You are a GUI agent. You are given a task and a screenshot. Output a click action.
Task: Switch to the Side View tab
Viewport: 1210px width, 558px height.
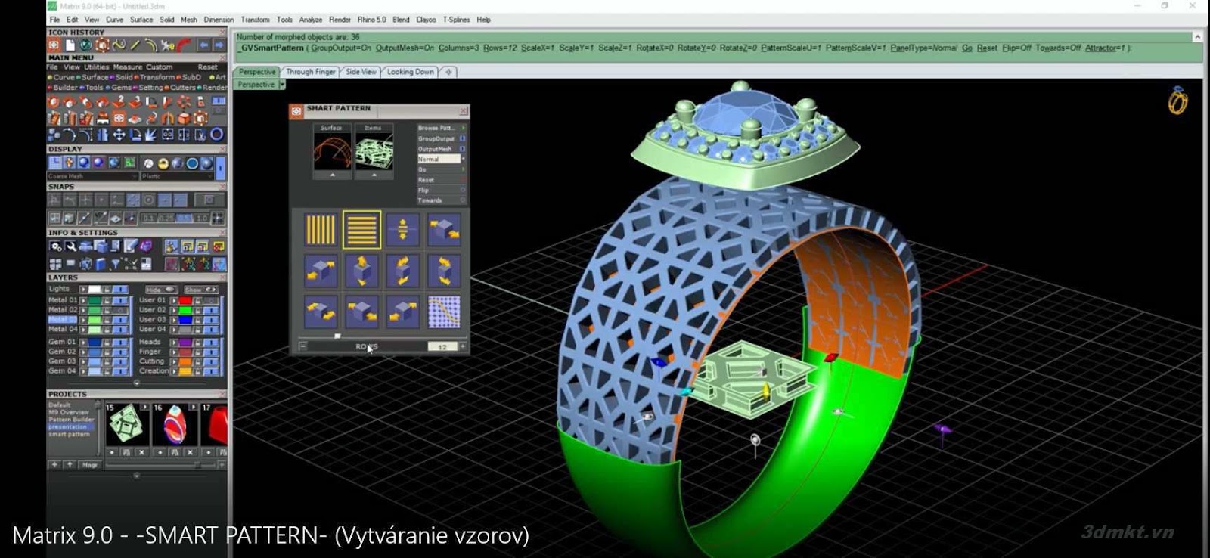pyautogui.click(x=361, y=72)
